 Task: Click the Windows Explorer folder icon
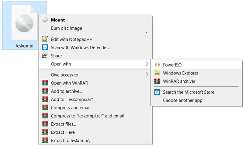click(x=157, y=73)
